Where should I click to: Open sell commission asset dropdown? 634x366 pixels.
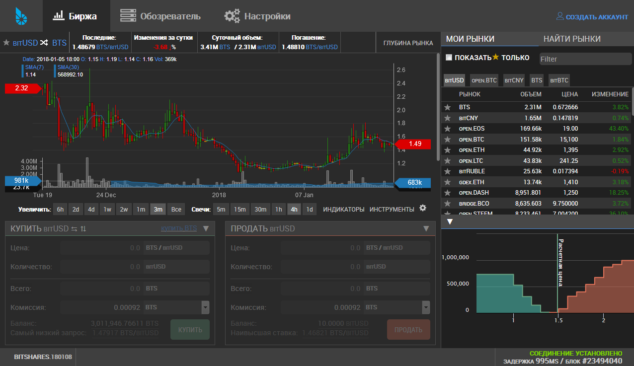coord(425,307)
